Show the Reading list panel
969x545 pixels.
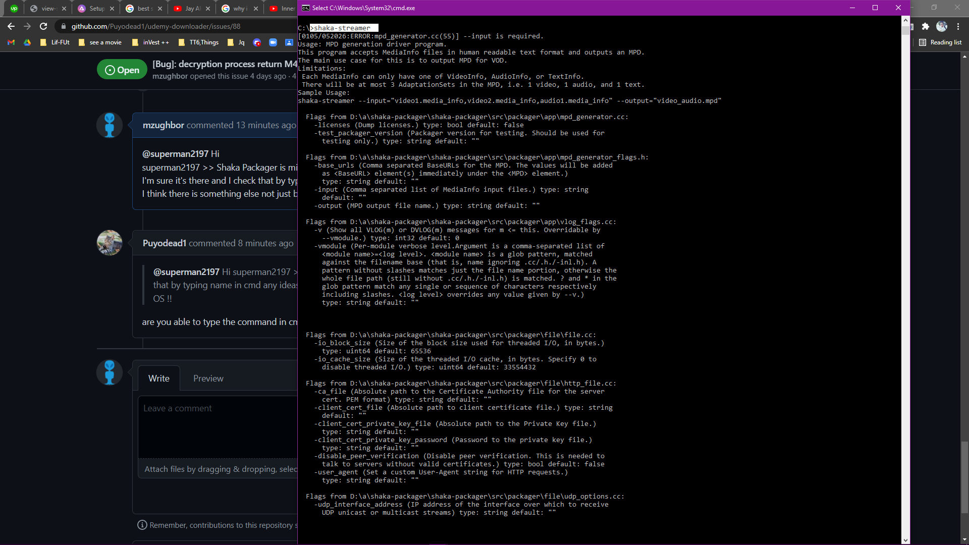point(940,42)
